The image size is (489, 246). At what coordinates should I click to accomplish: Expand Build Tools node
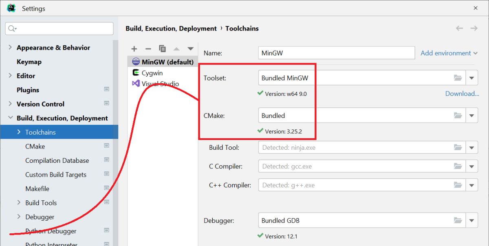[19, 202]
